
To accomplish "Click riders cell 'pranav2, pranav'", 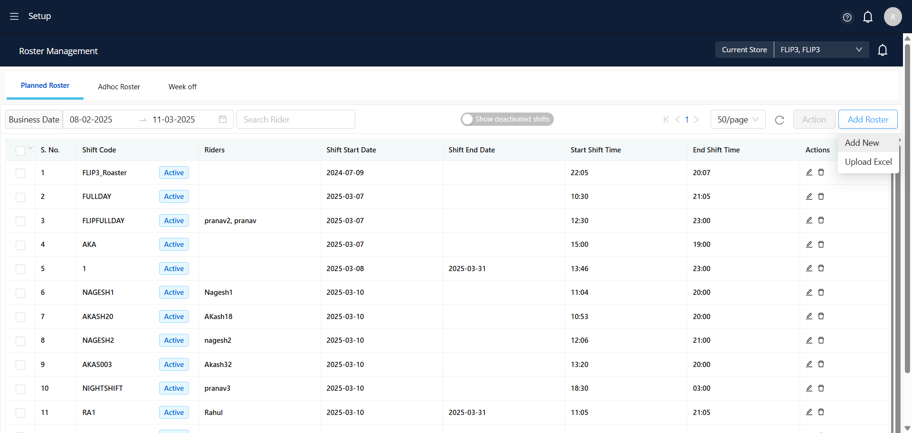I will [x=230, y=221].
